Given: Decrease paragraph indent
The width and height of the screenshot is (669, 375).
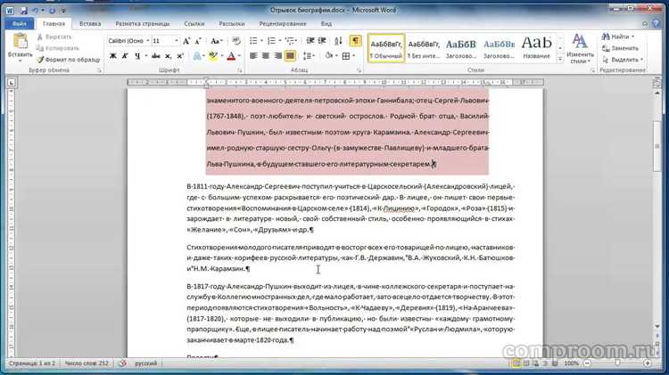Looking at the screenshot, I should coord(310,41).
